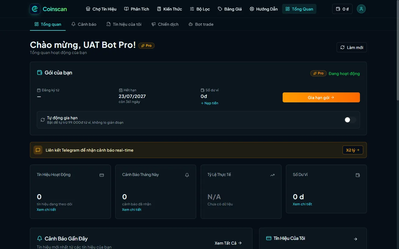Switch to Bot trade tab
The height and width of the screenshot is (249, 399).
pyautogui.click(x=201, y=24)
